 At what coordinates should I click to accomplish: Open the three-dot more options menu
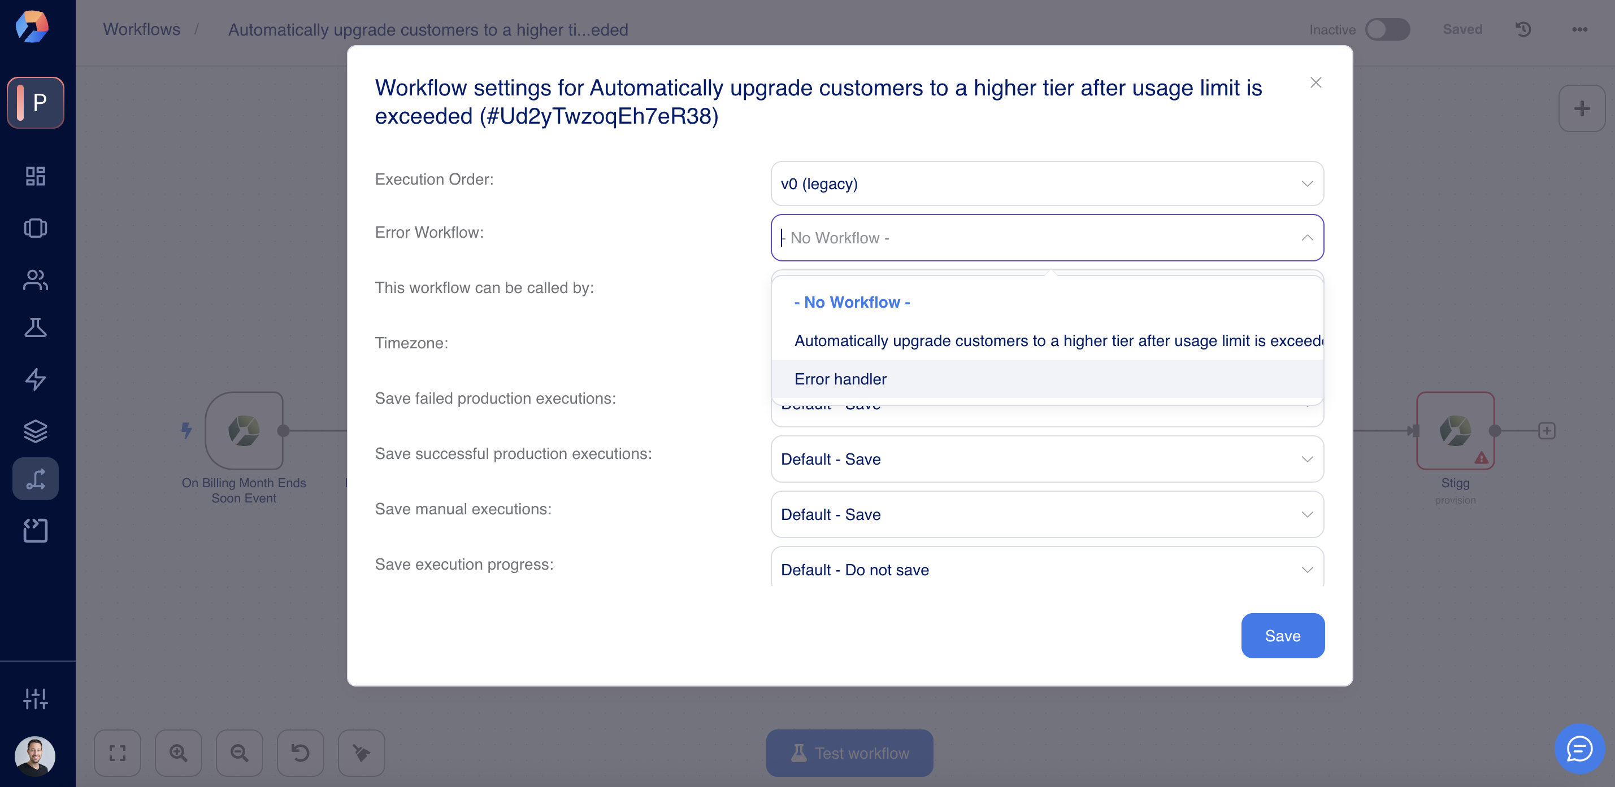[x=1580, y=29]
